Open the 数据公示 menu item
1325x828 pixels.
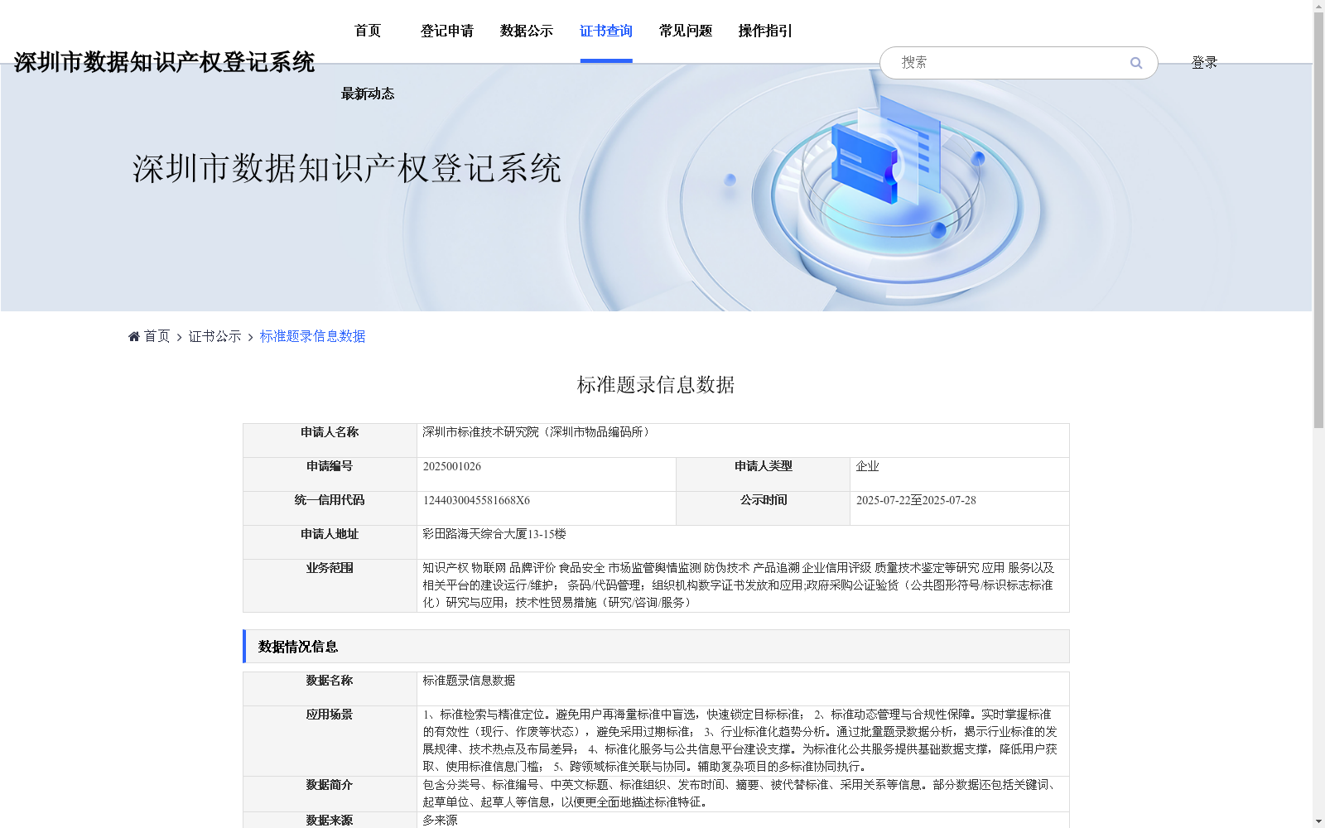point(527,31)
